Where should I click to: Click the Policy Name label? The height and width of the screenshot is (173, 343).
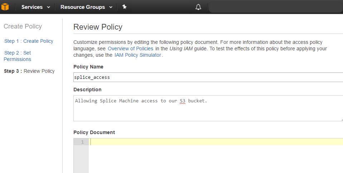pos(88,67)
